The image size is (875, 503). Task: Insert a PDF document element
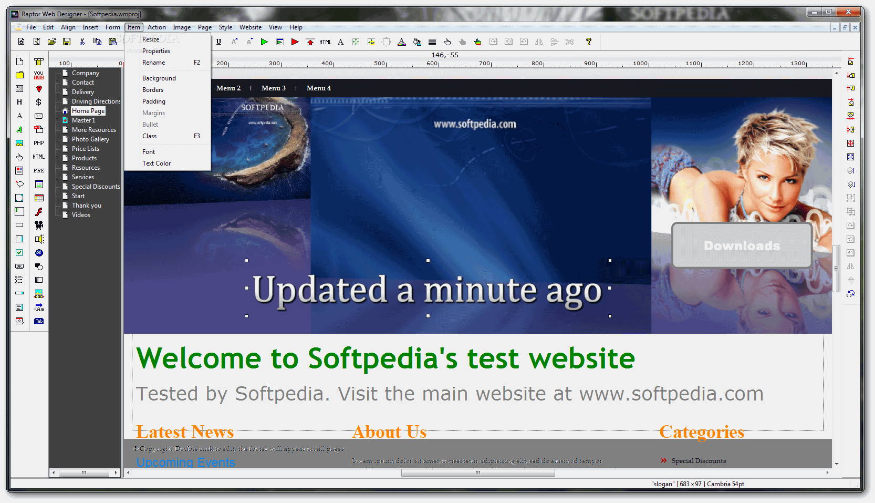[x=39, y=129]
